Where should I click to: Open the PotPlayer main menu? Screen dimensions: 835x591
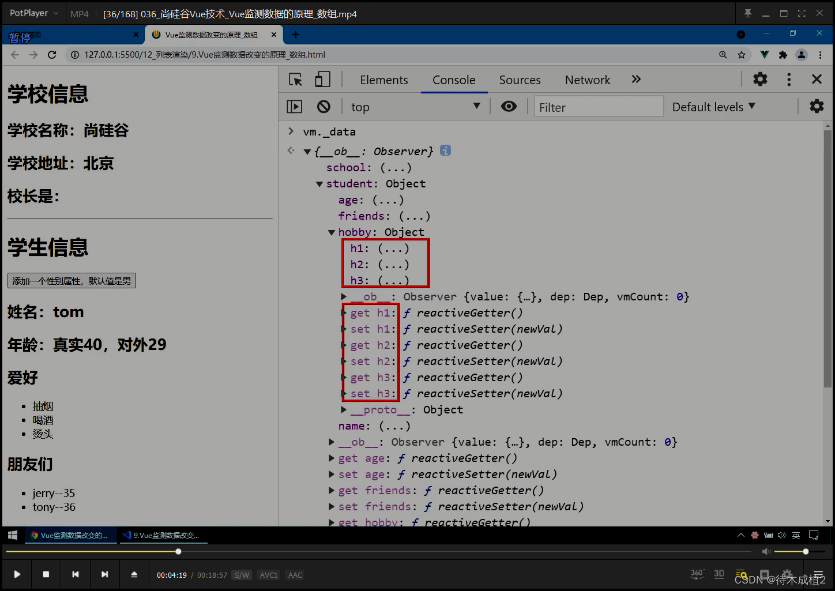(x=33, y=13)
